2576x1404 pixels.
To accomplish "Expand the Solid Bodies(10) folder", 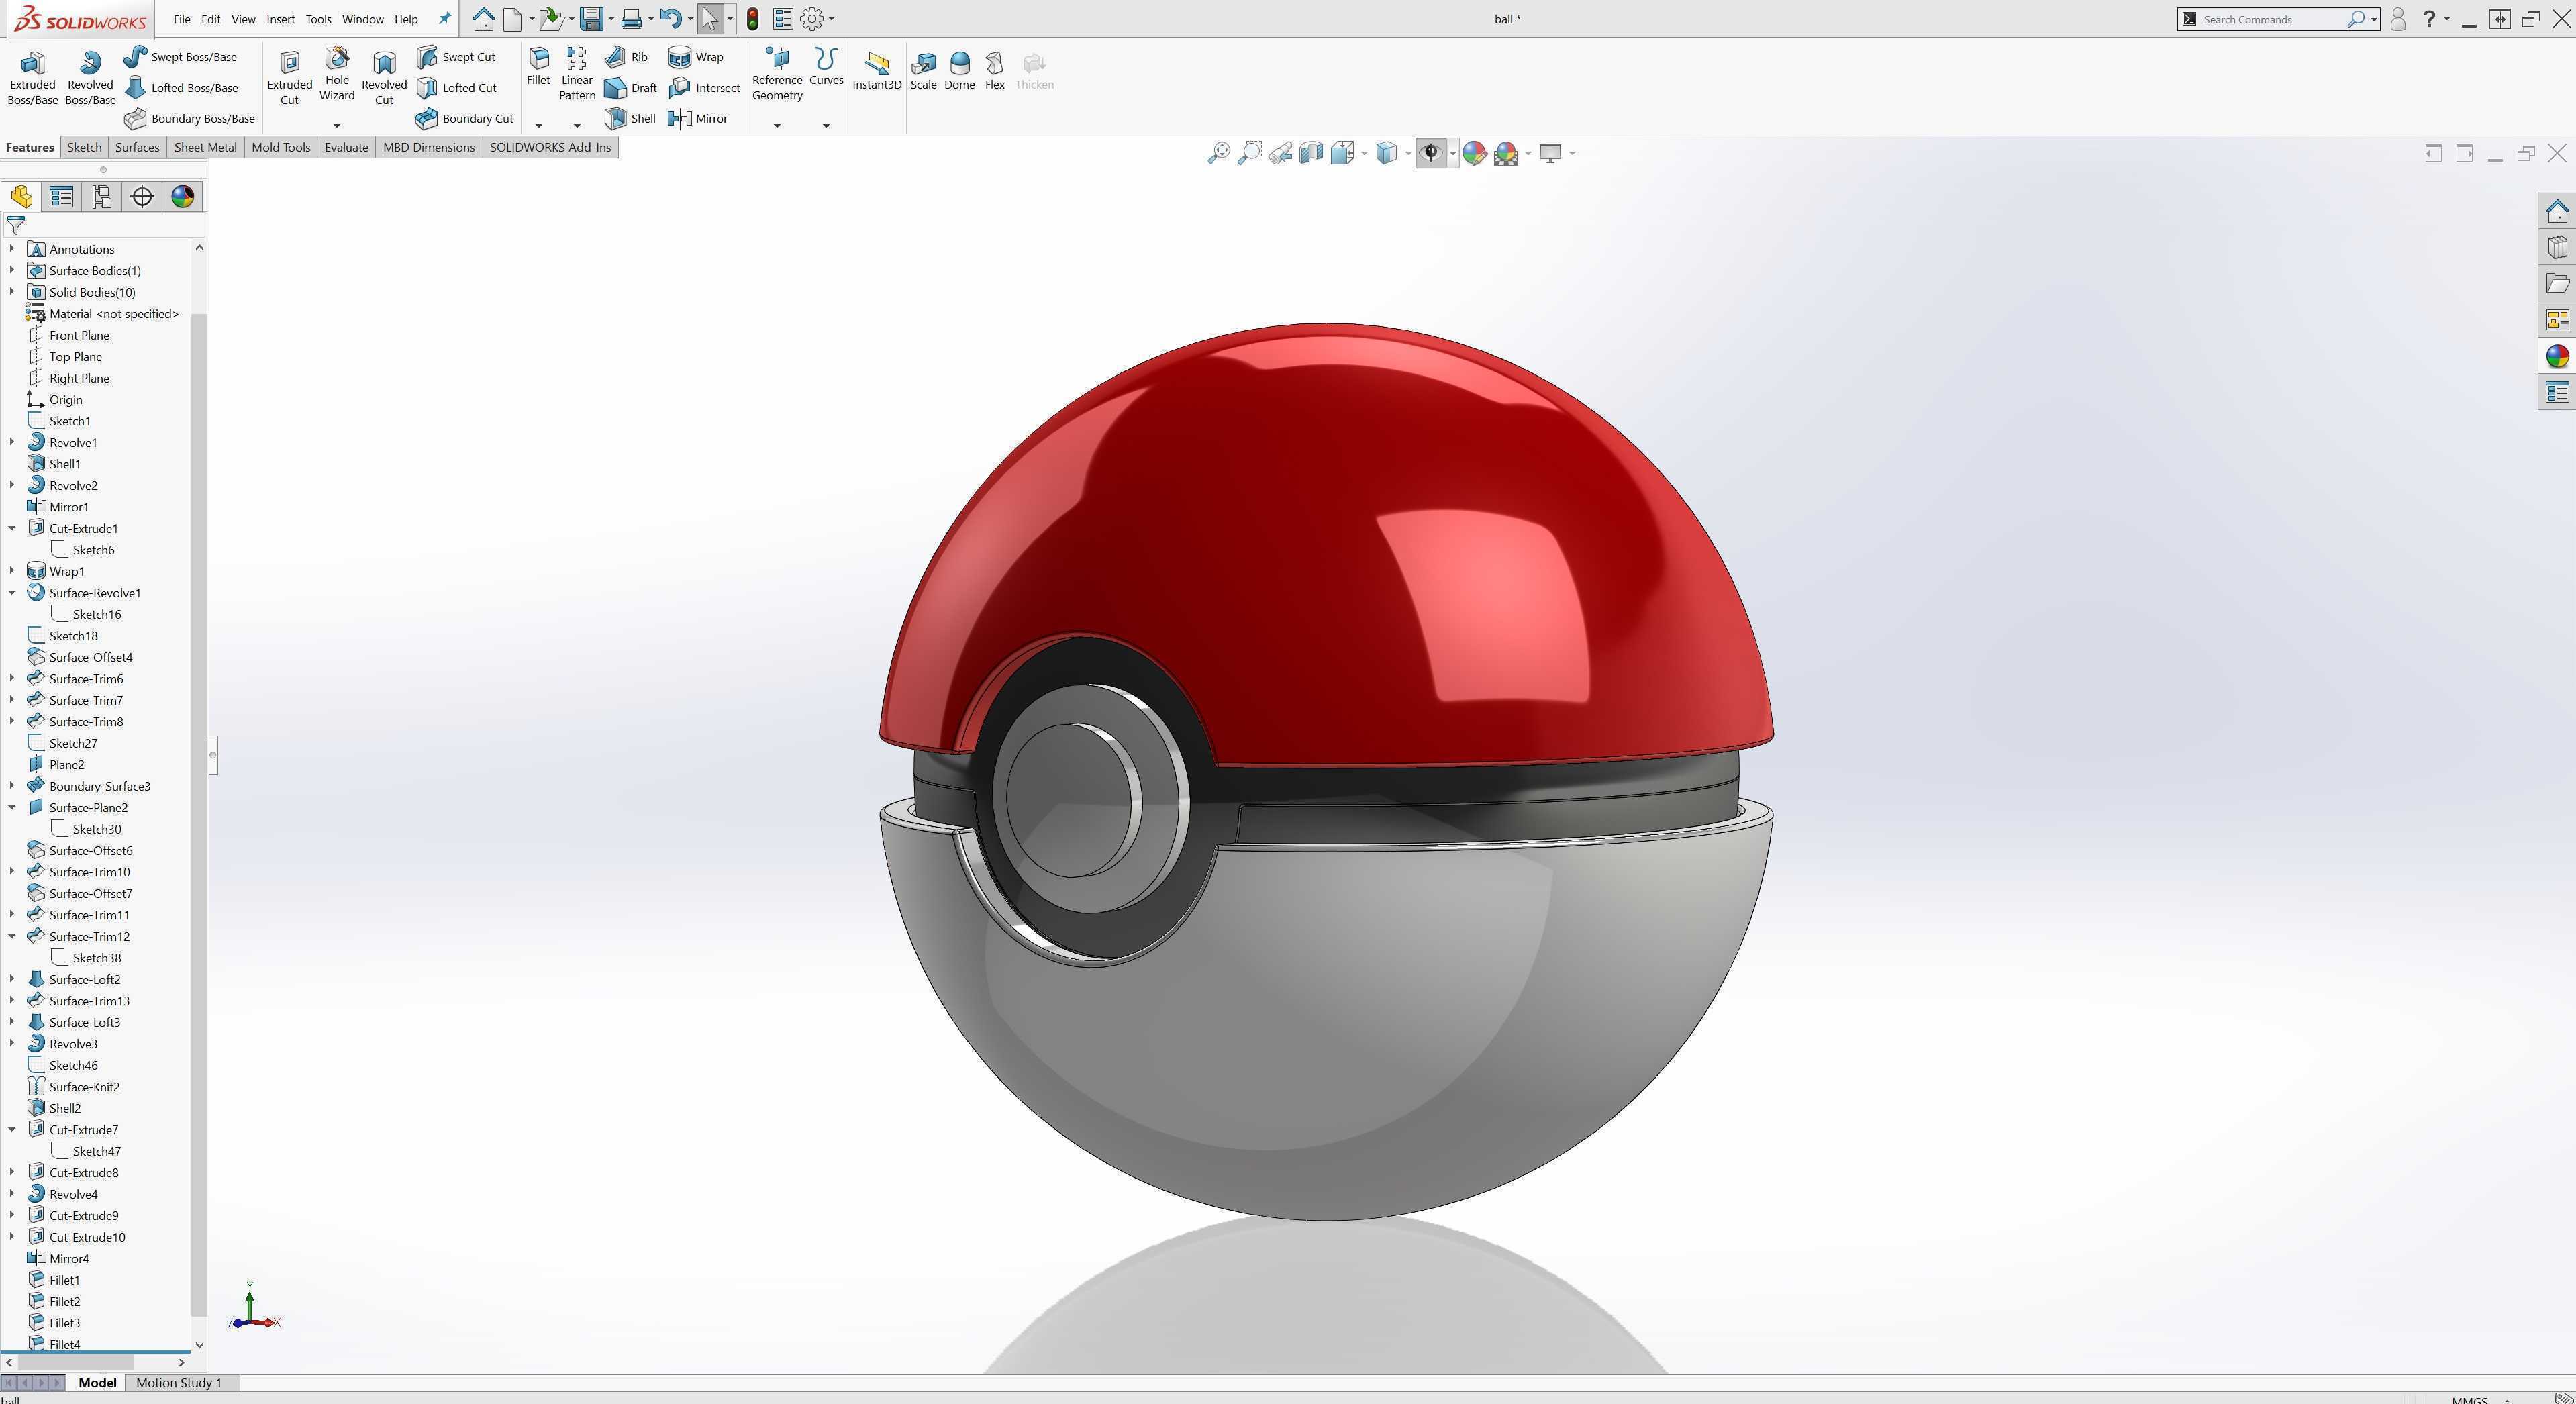I will click(x=12, y=292).
